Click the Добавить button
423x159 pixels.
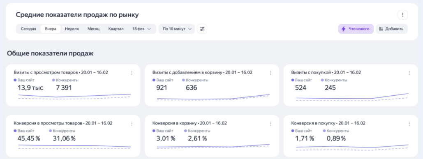click(x=391, y=29)
